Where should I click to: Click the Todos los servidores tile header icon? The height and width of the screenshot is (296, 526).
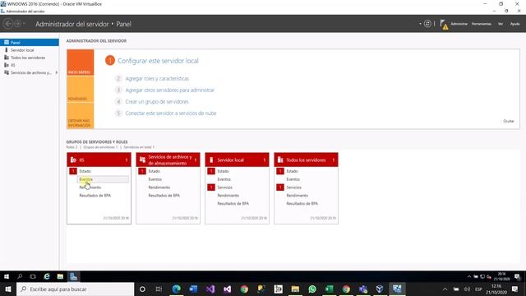[x=280, y=160]
